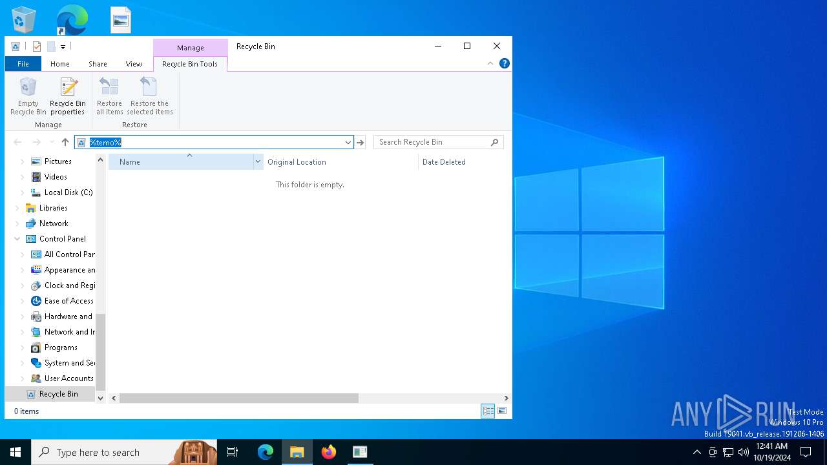827x465 pixels.
Task: Select Ease of Access tree item
Action: (x=68, y=301)
